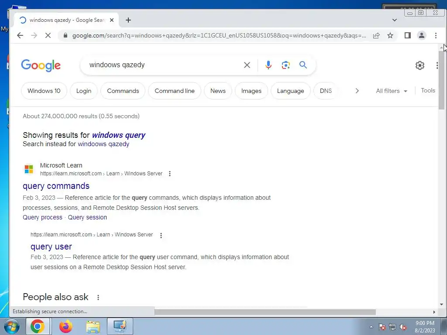Open the All filters dropdown
The width and height of the screenshot is (447, 335).
coord(392,91)
